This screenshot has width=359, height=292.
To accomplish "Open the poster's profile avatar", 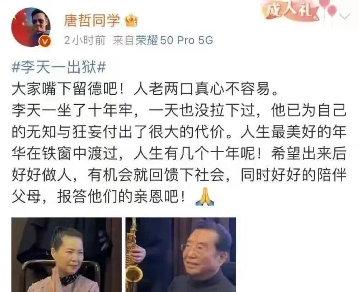I will pyautogui.click(x=31, y=27).
